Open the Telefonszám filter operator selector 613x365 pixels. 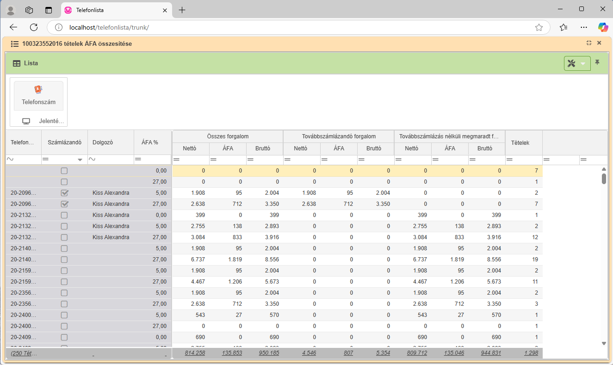pyautogui.click(x=10, y=160)
